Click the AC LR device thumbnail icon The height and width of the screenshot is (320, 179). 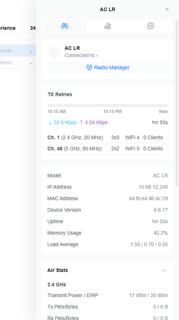[55, 52]
